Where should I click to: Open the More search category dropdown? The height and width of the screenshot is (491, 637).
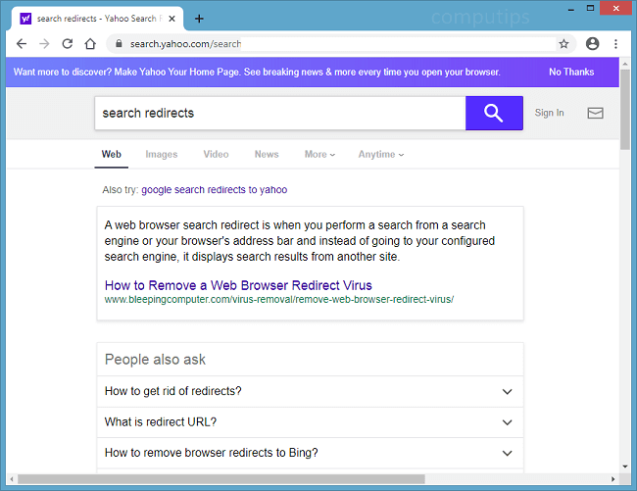click(x=319, y=154)
